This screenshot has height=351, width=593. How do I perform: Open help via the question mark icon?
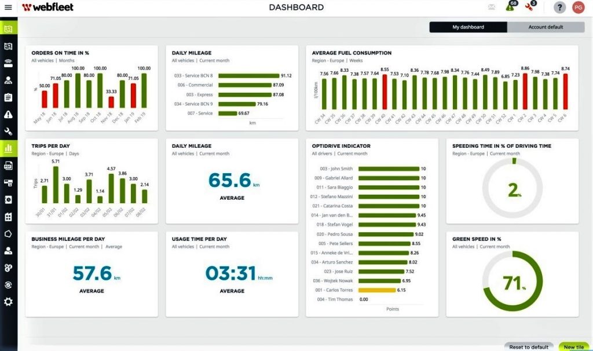pos(559,7)
